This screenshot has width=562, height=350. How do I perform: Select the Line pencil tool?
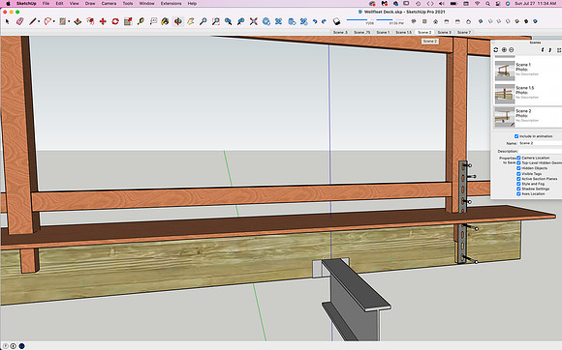point(33,21)
